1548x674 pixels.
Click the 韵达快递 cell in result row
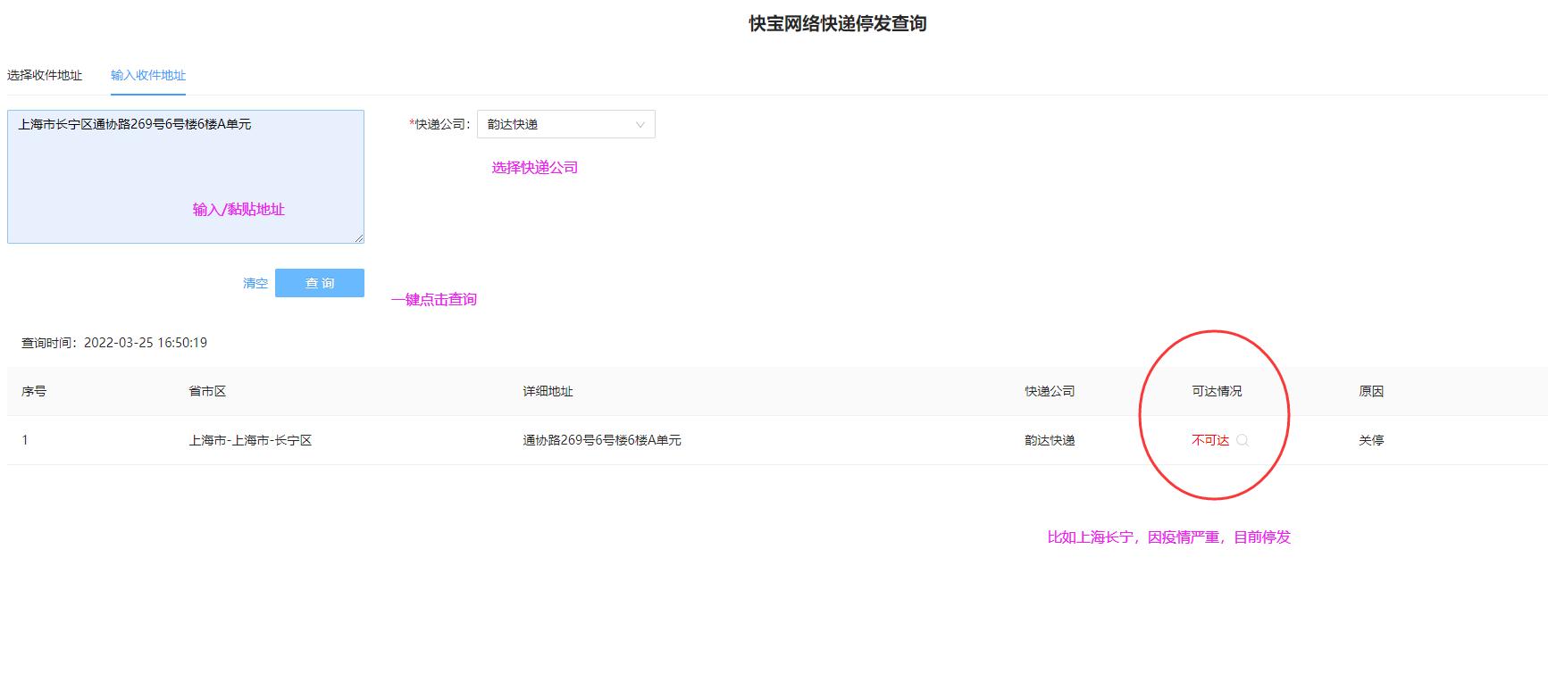[x=1050, y=440]
